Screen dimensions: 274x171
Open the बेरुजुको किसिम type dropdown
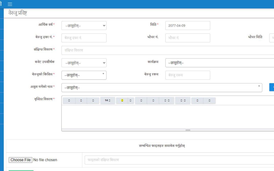tap(84, 75)
